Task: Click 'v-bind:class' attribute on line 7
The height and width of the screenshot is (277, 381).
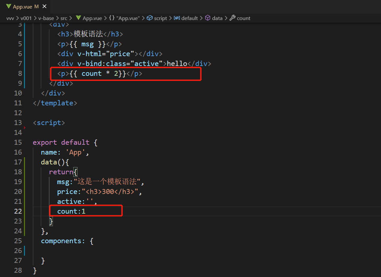Action: tap(102, 64)
